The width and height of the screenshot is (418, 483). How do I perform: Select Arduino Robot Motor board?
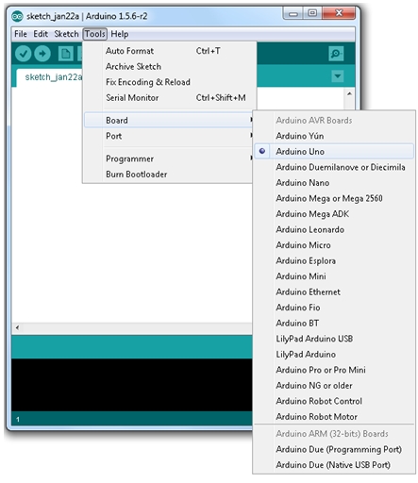tap(334, 417)
